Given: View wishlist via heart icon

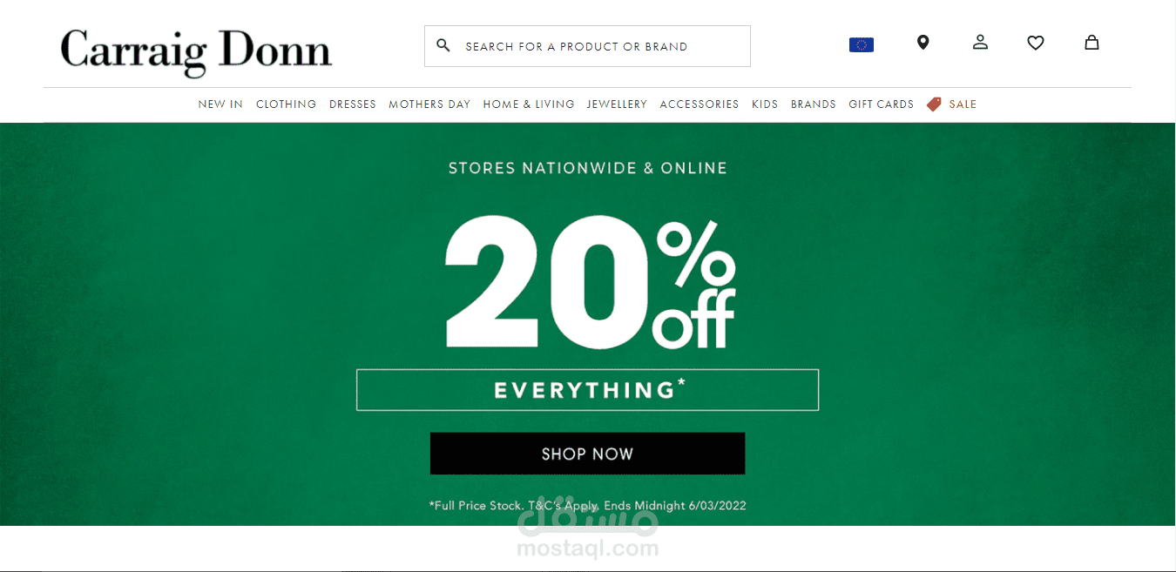Looking at the screenshot, I should coord(1036,43).
